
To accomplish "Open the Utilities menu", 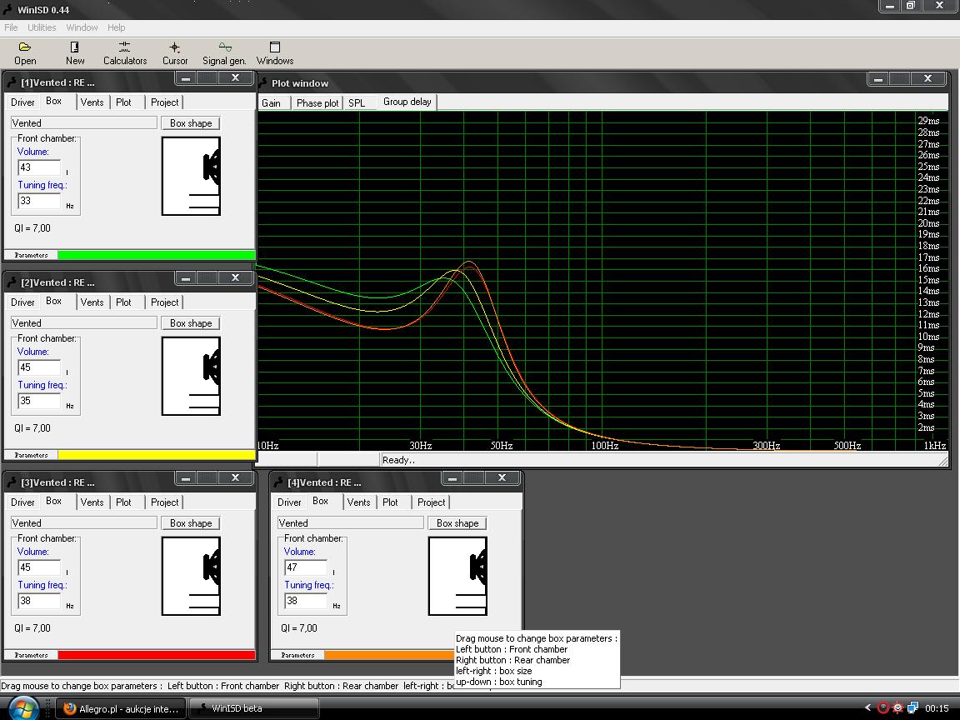I will point(42,27).
